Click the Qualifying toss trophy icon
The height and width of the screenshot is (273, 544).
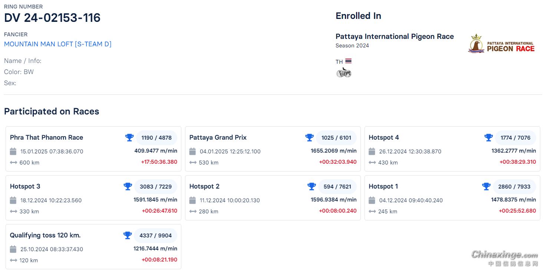pos(128,236)
